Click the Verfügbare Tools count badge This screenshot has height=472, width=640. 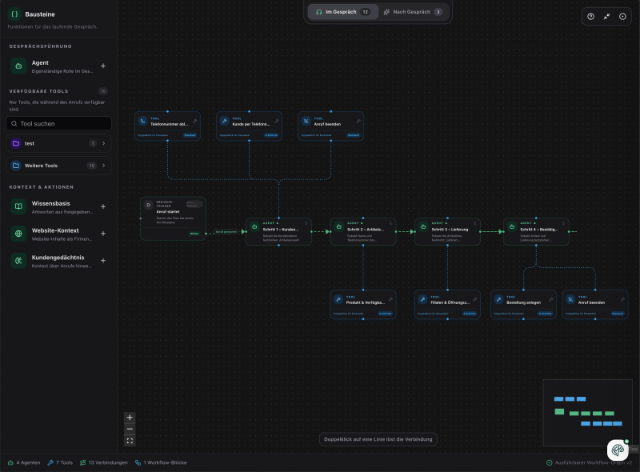coord(103,91)
